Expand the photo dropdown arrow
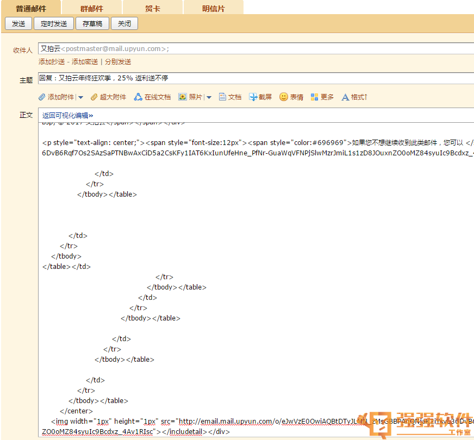Image resolution: width=474 pixels, height=440 pixels. (209, 98)
